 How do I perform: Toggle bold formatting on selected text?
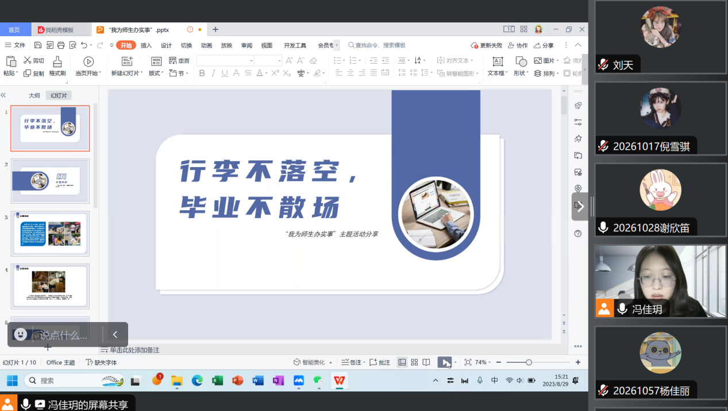tap(202, 73)
